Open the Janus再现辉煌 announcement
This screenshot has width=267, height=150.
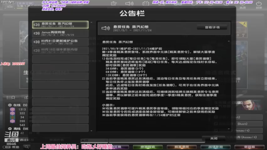60,33
